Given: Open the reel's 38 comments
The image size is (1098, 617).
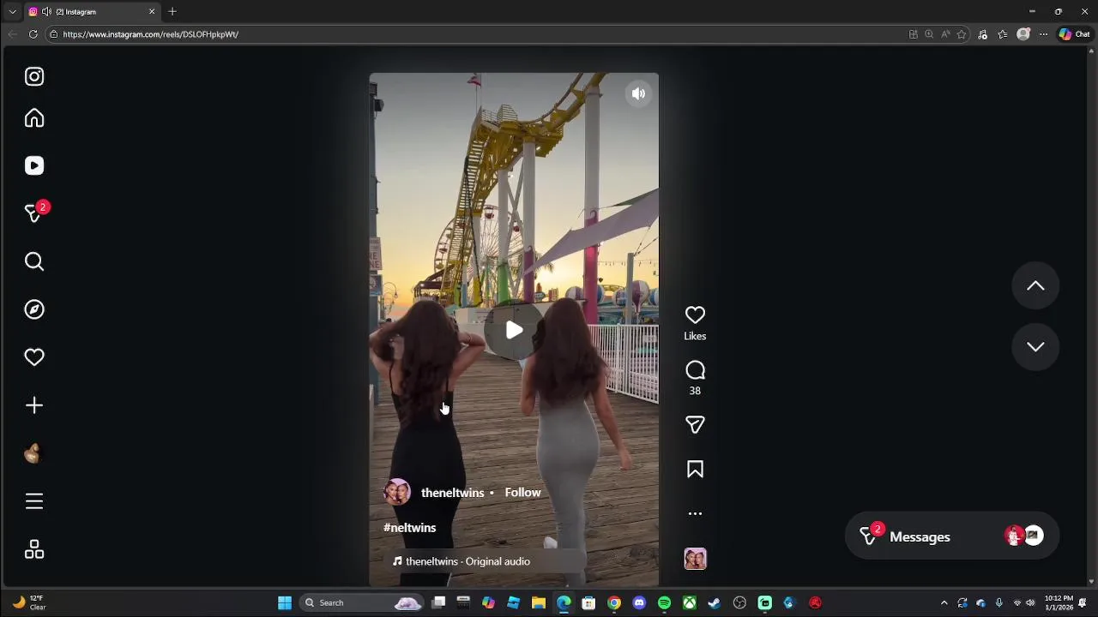Looking at the screenshot, I should (695, 370).
